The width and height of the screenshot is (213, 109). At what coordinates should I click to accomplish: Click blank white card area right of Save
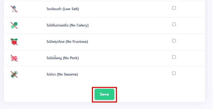tap(160, 93)
